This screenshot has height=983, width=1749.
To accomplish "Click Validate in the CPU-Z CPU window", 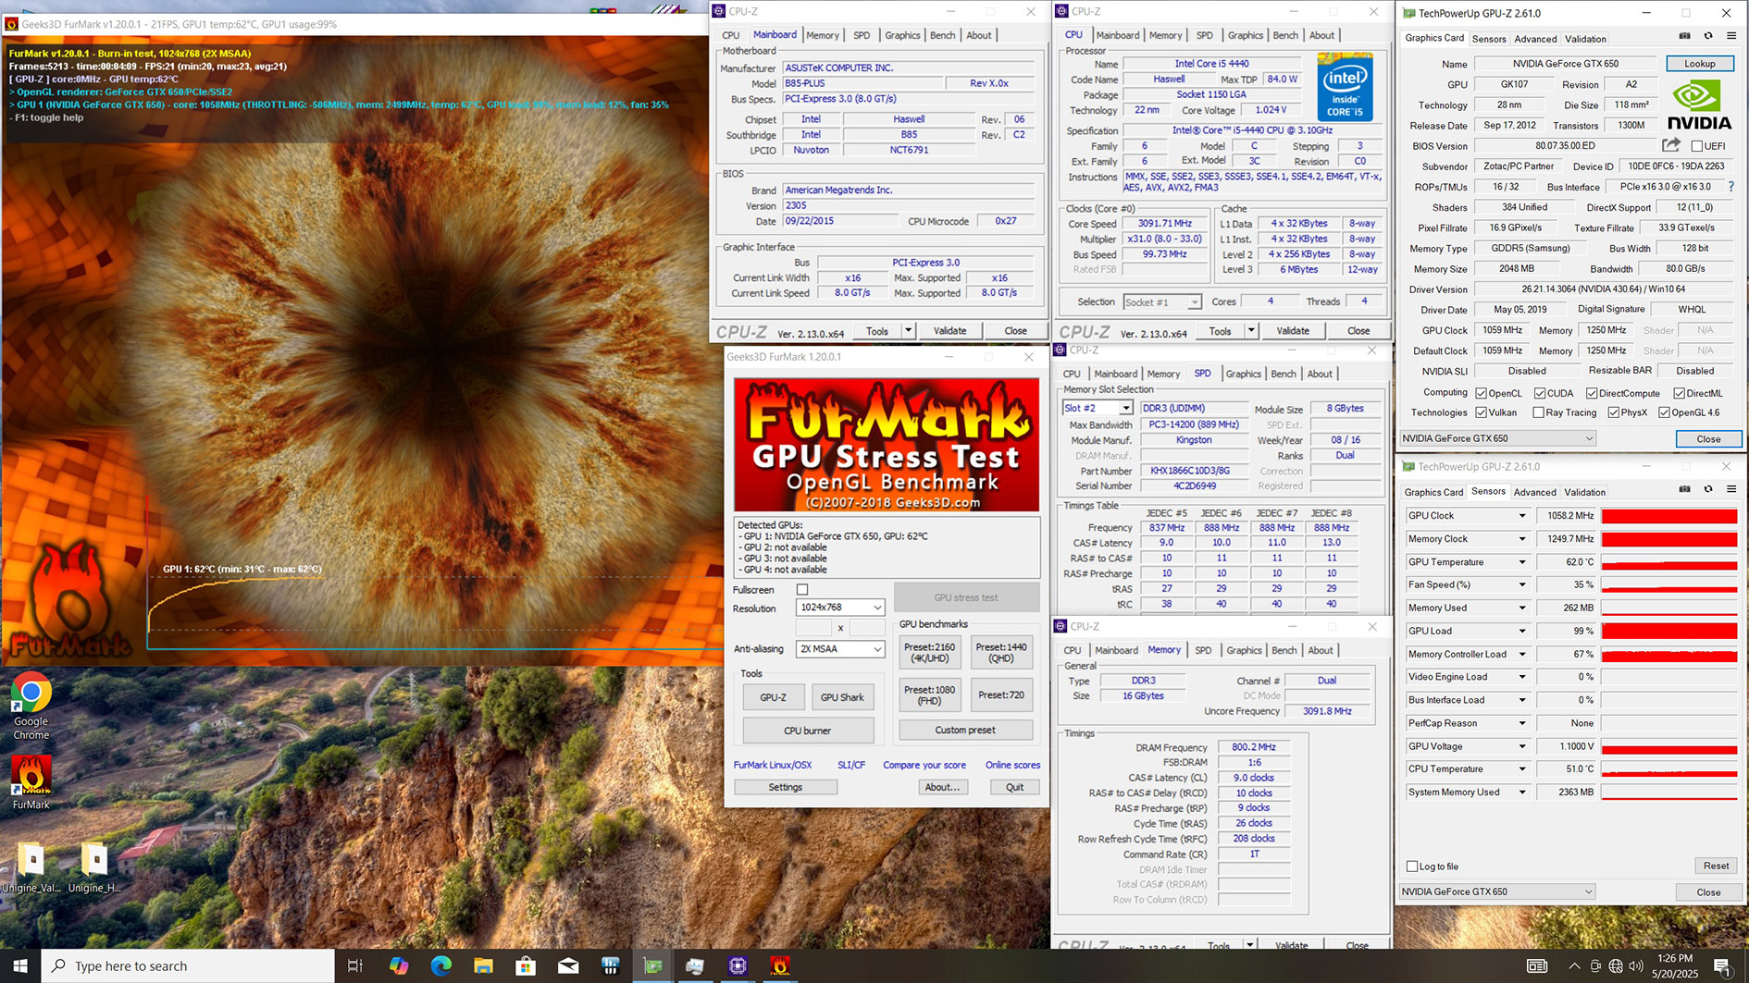I will pos(1293,330).
